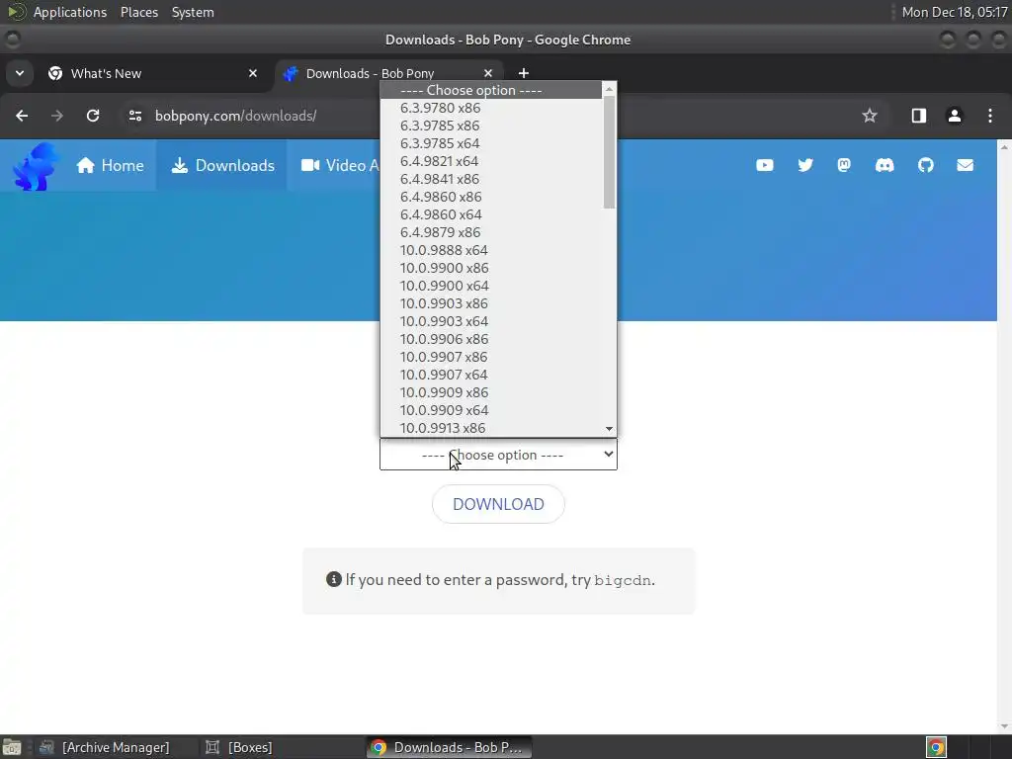Choose 10.0.9909 x86 build
This screenshot has height=759, width=1012.
click(491, 392)
